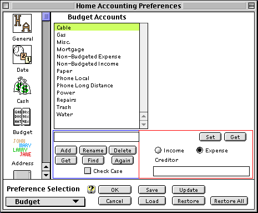Click the sidebar scrollbar thumb at top
The width and height of the screenshot is (258, 213).
point(46,17)
